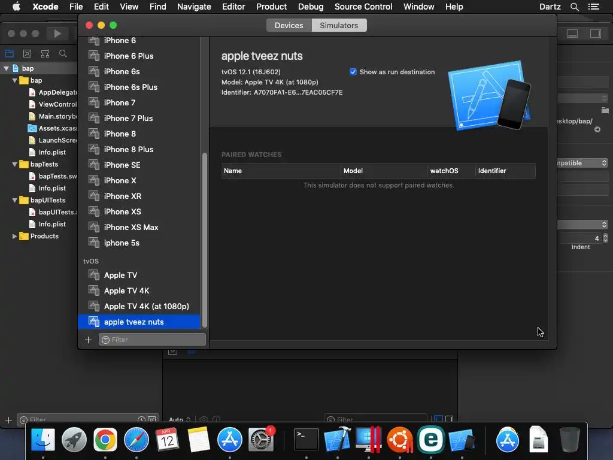The height and width of the screenshot is (460, 613).
Task: Click the Name column header
Action: pos(281,171)
